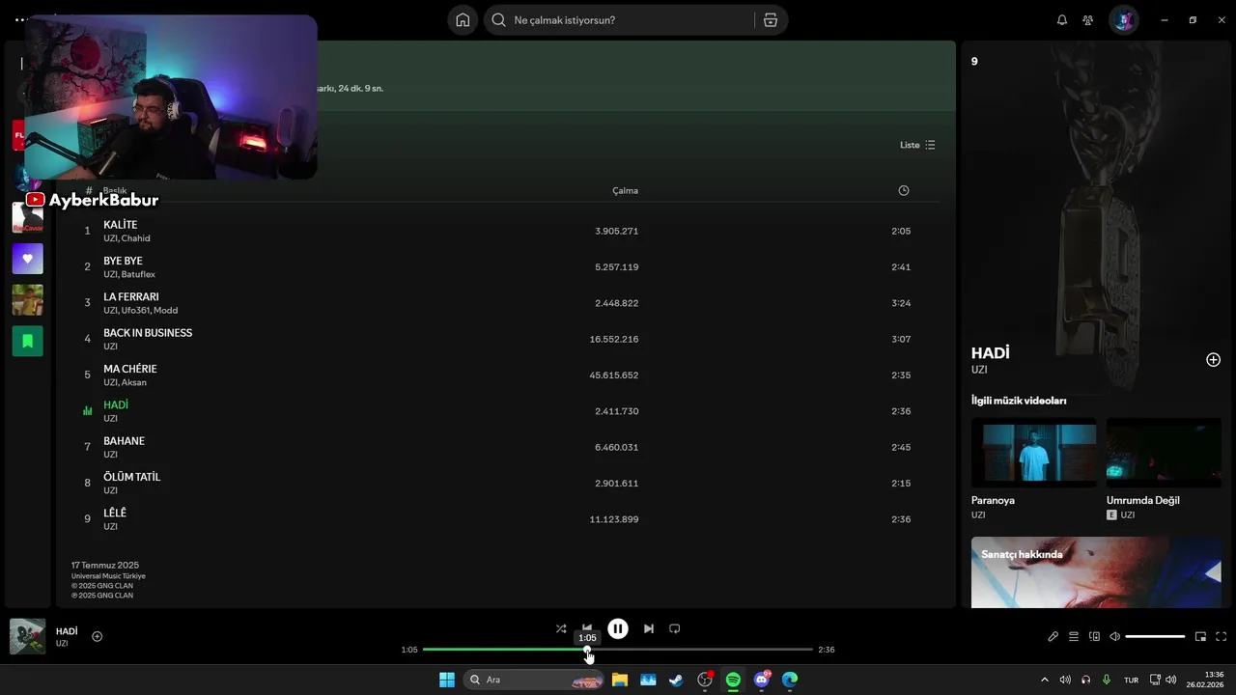
Task: Switch TUR keyboard language indicator
Action: [1131, 680]
